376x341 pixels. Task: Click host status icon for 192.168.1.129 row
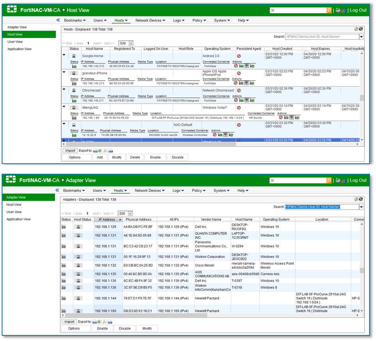78,227
